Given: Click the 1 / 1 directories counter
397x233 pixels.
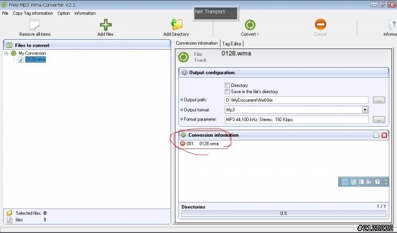Looking at the screenshot, I should coord(381,206).
